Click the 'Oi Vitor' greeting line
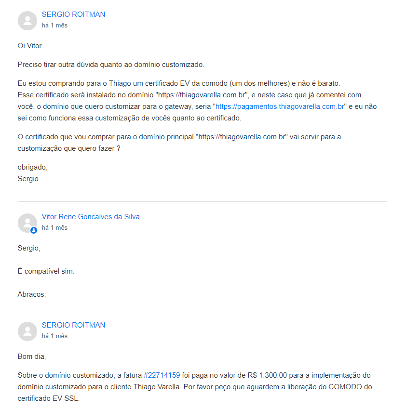The height and width of the screenshot is (409, 406). point(30,46)
